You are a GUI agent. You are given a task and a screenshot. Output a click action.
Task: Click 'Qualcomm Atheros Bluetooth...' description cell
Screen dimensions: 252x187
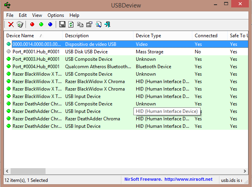coord(98,67)
